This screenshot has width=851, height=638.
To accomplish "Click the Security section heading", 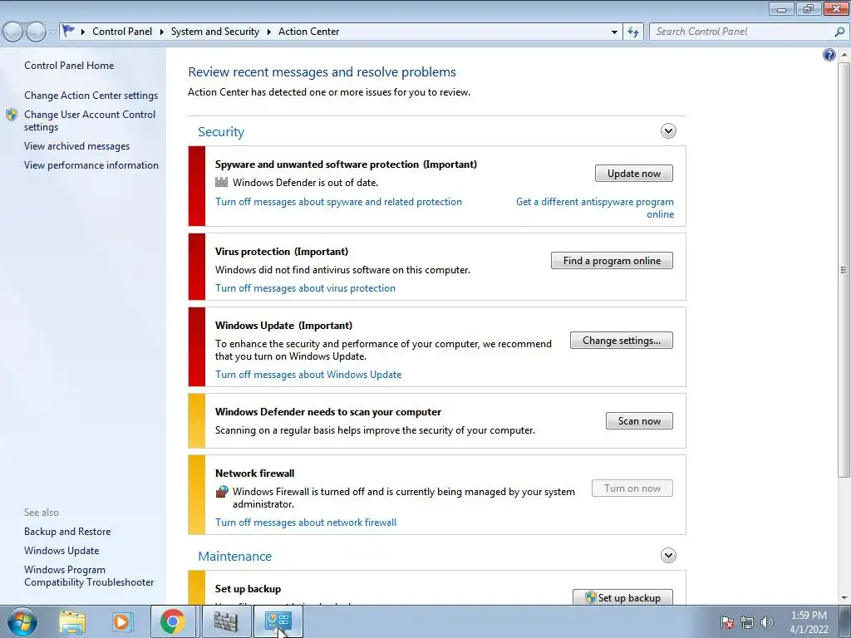I will coord(221,132).
